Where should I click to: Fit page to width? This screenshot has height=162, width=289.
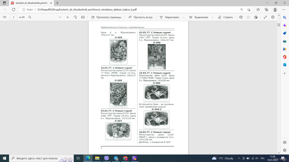(x=83, y=17)
